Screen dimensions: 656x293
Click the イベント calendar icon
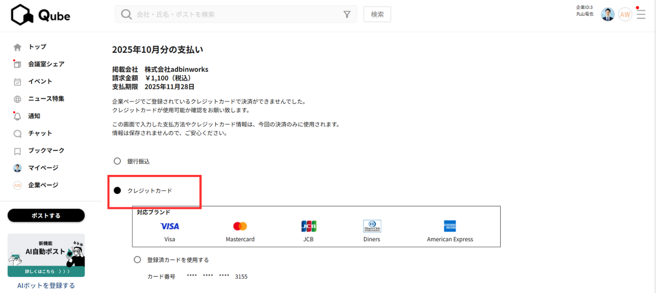coord(17,82)
